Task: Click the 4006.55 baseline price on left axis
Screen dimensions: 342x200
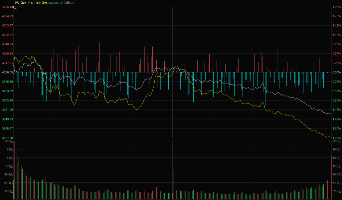Action: (7, 72)
